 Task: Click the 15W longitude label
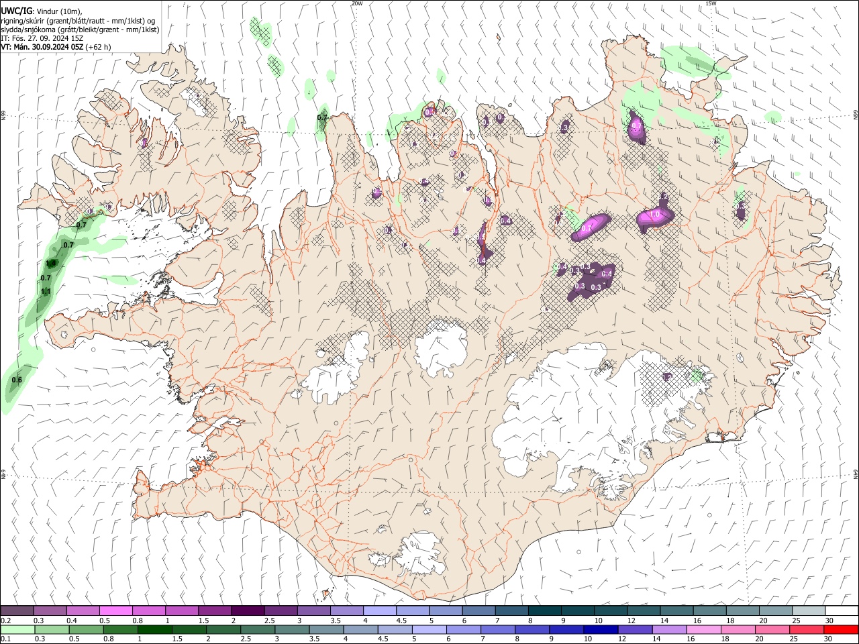click(711, 3)
